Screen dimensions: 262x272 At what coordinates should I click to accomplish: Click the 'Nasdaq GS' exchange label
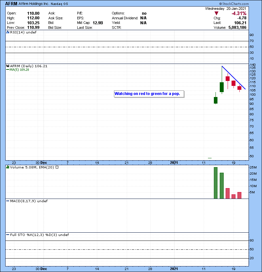pos(60,4)
